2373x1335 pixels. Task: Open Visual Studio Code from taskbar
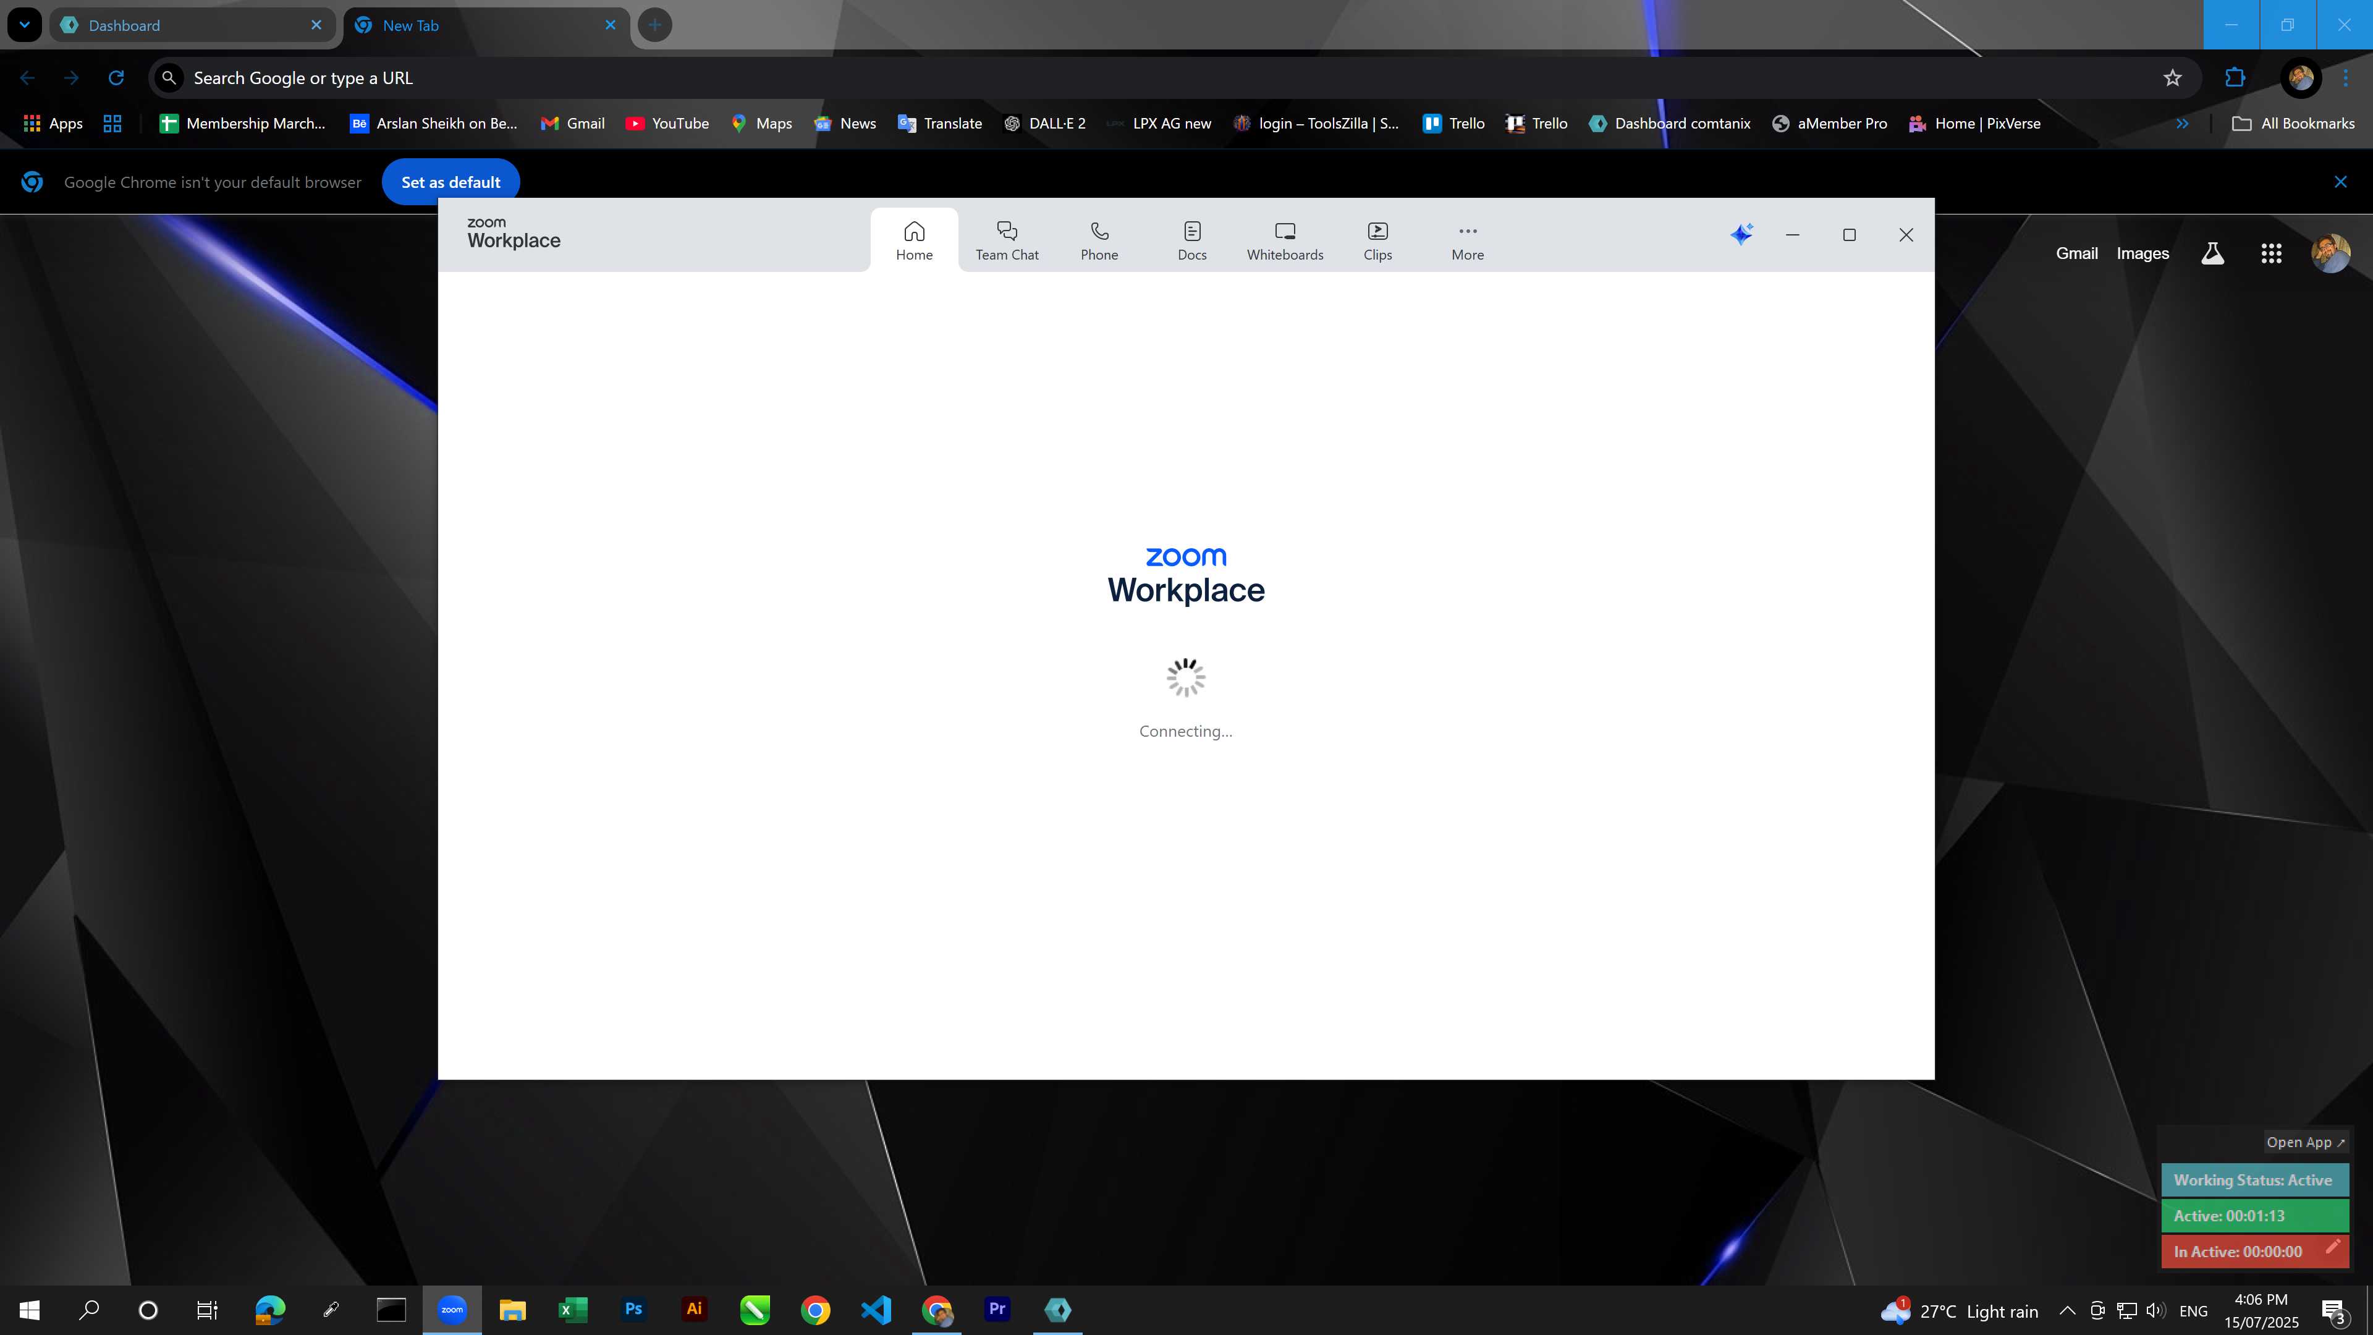pos(876,1310)
